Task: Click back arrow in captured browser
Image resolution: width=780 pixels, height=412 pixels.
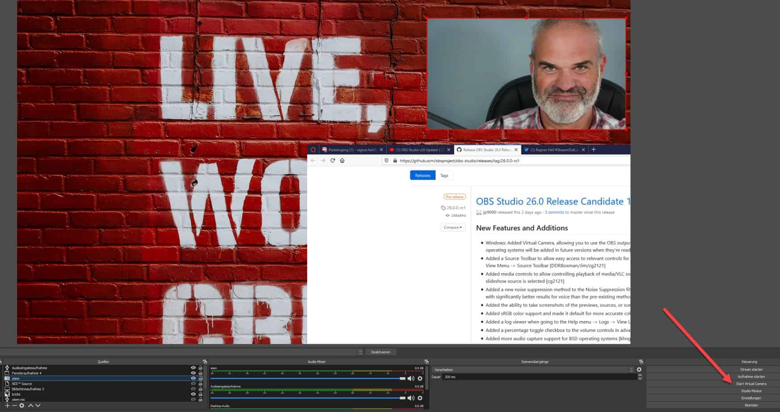Action: pyautogui.click(x=313, y=161)
